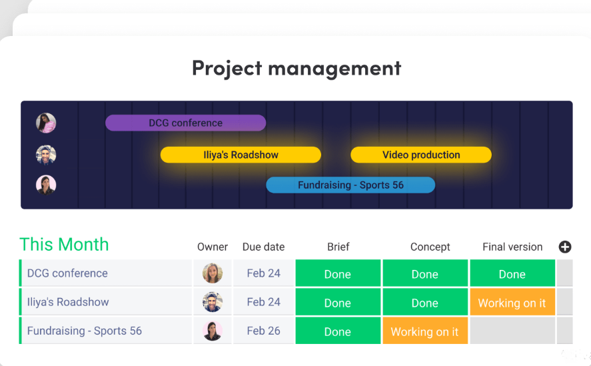Select bottom avatar in timeline panel
The height and width of the screenshot is (366, 591).
[x=46, y=185]
